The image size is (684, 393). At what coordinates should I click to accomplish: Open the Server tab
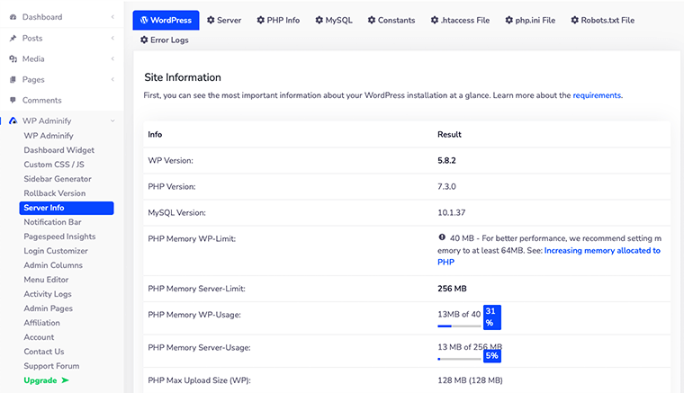click(224, 20)
